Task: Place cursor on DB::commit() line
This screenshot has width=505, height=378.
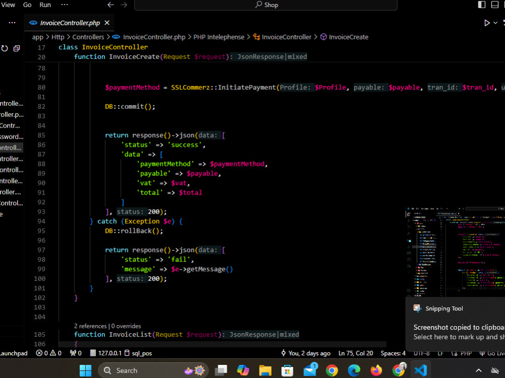Action: (x=130, y=107)
